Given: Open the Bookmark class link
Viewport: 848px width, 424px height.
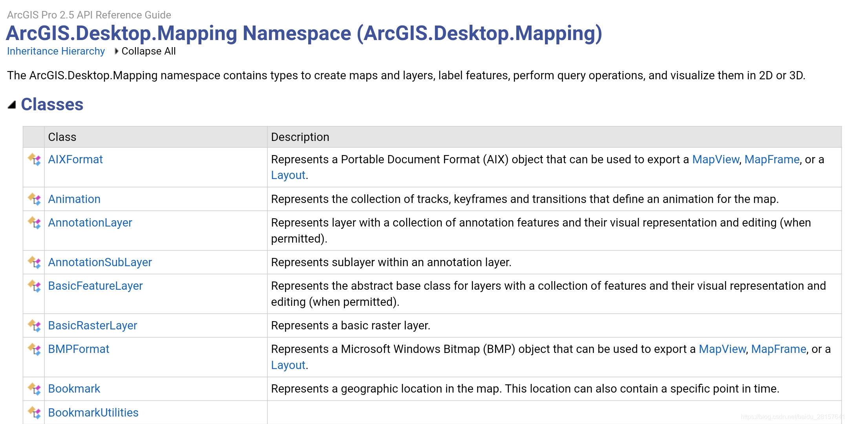Looking at the screenshot, I should tap(74, 389).
